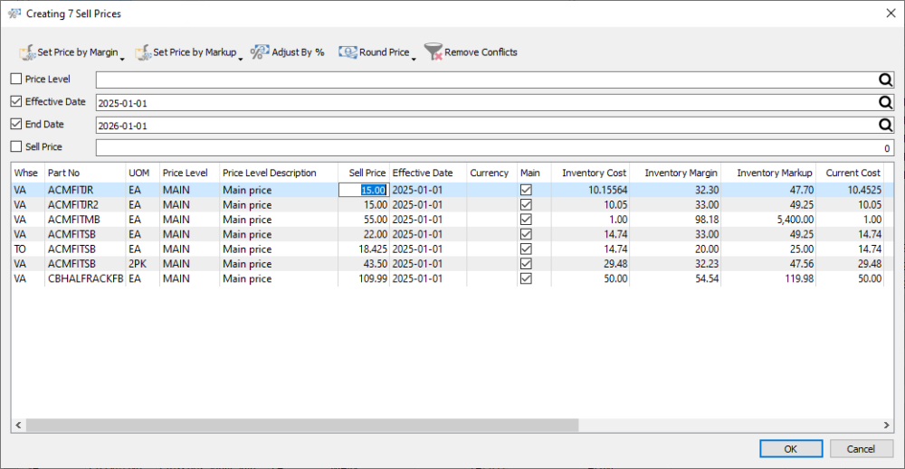This screenshot has height=469, width=905.
Task: Uncheck the End Date checkbox
Action: pyautogui.click(x=16, y=124)
